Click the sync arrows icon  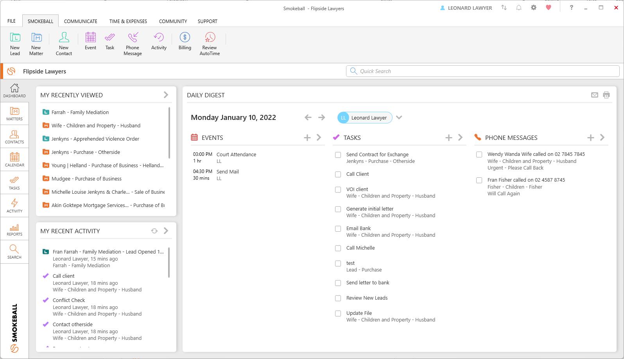pos(504,7)
